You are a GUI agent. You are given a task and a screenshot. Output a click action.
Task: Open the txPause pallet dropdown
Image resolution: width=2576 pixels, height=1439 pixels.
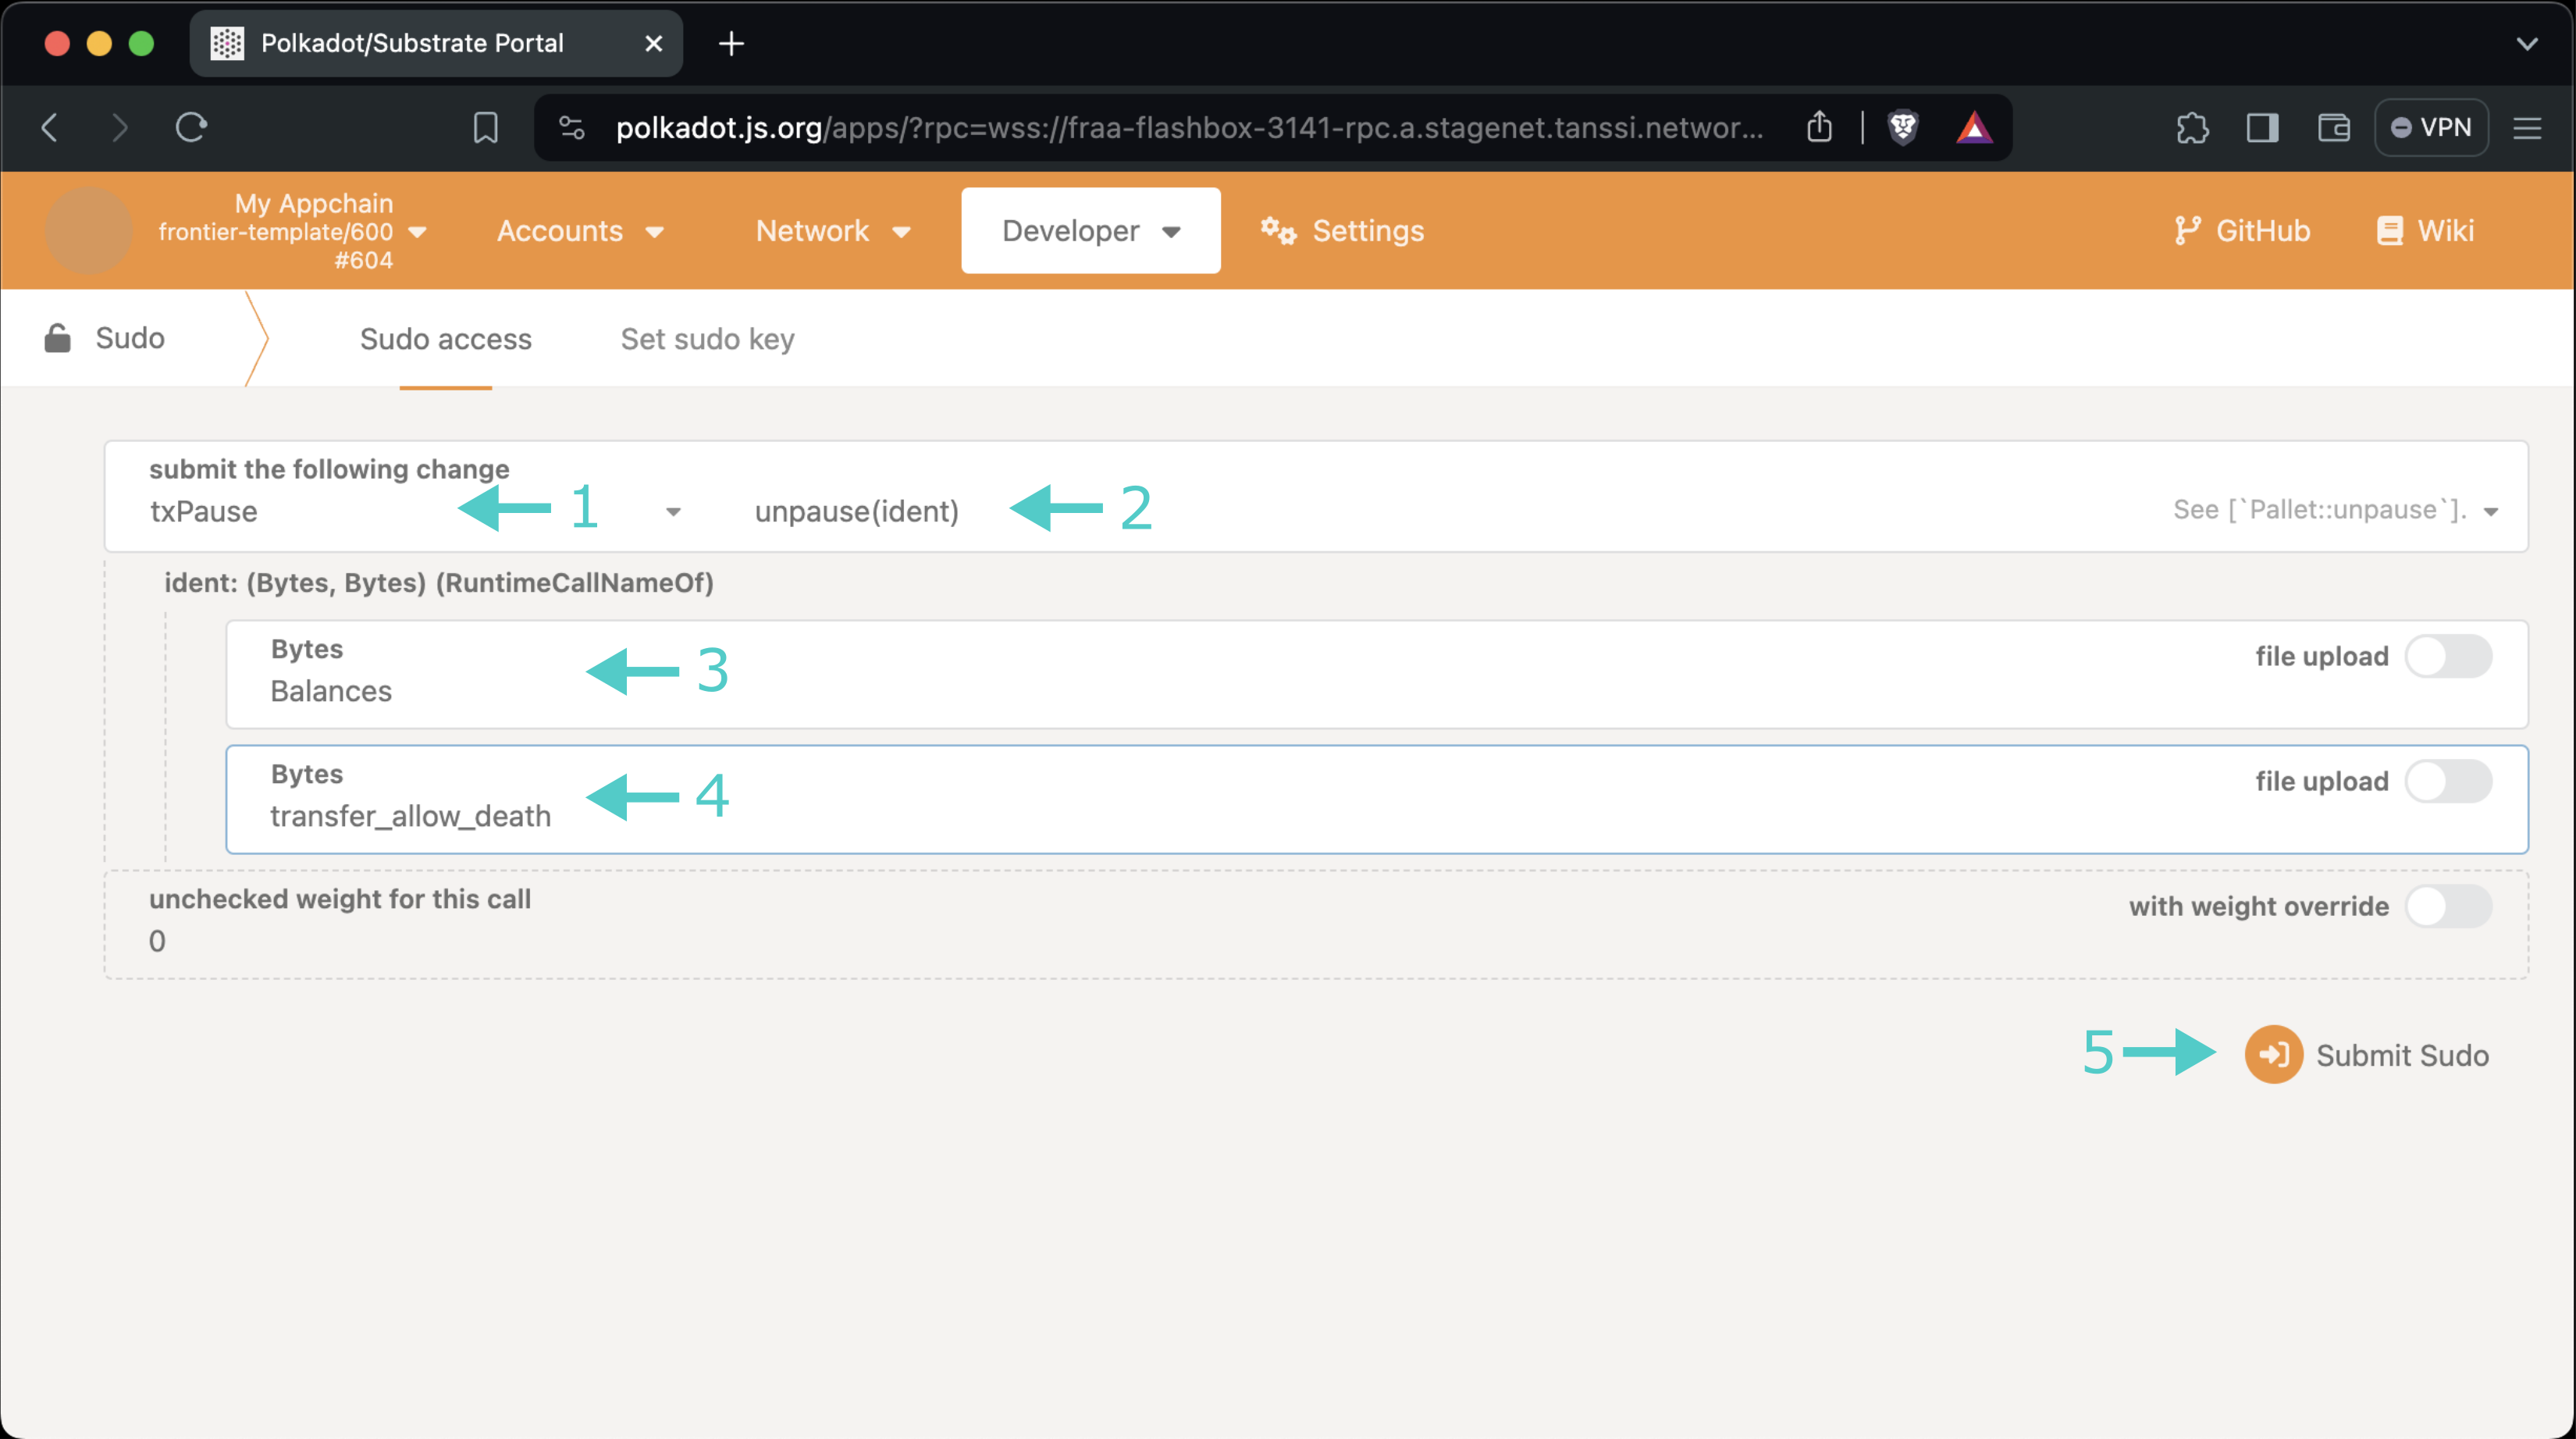[x=416, y=511]
